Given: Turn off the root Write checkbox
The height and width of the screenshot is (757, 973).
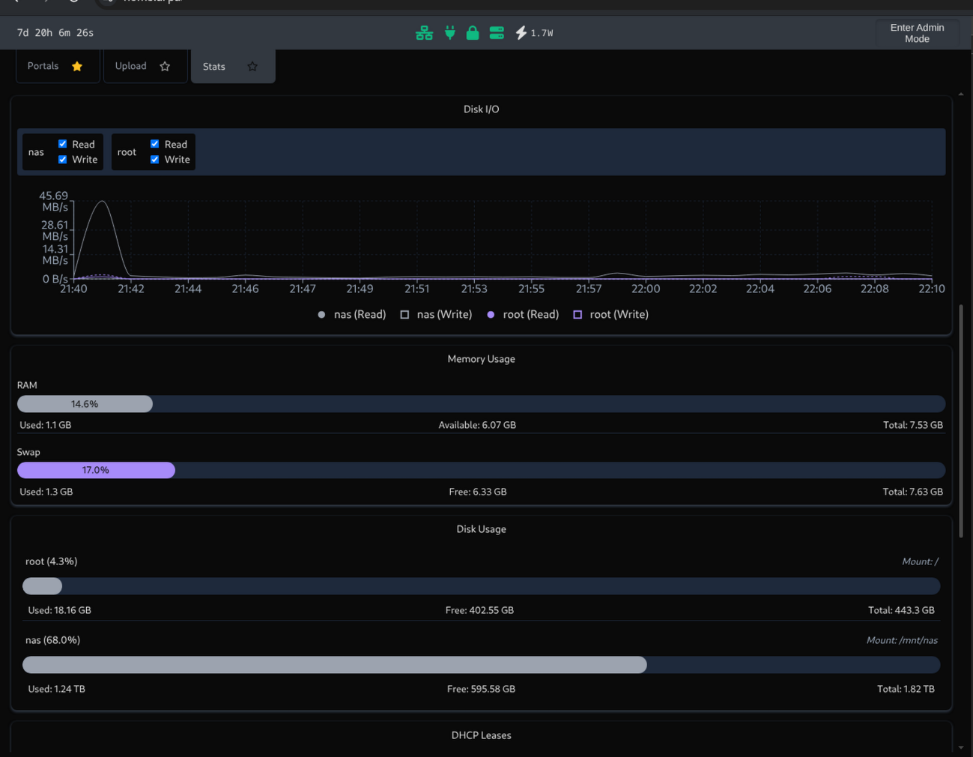Looking at the screenshot, I should pyautogui.click(x=155, y=160).
